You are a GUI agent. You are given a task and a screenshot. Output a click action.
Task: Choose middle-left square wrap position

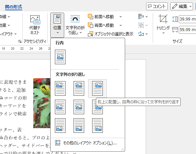coord(60,107)
